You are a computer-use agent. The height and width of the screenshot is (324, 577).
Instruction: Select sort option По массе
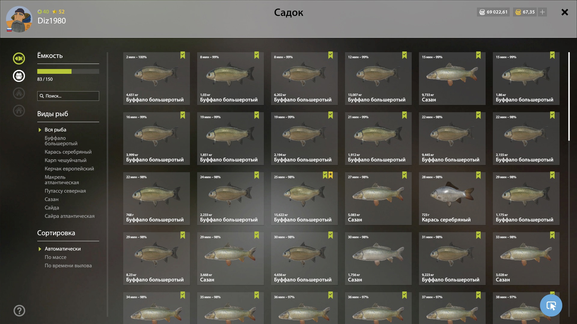(56, 257)
